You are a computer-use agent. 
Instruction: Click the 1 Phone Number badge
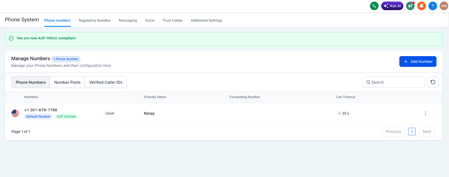pyautogui.click(x=66, y=59)
